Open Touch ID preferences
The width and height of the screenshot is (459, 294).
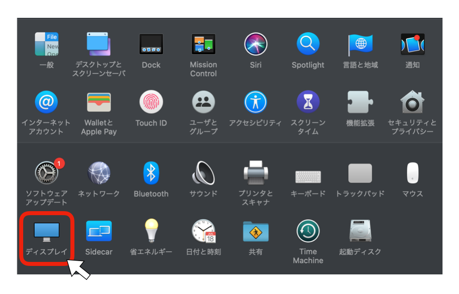point(151,102)
